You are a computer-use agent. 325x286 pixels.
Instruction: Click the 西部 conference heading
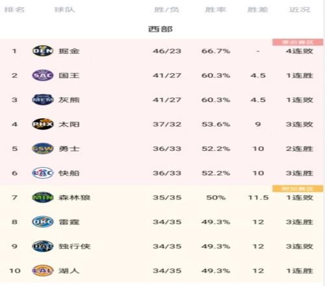(161, 29)
